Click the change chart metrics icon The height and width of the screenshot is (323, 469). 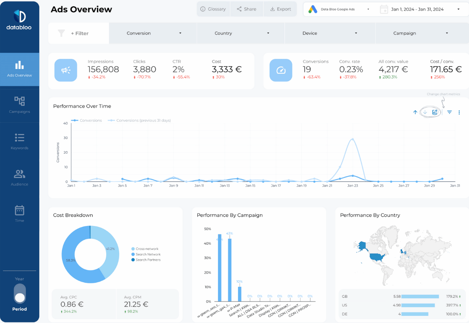click(x=435, y=112)
